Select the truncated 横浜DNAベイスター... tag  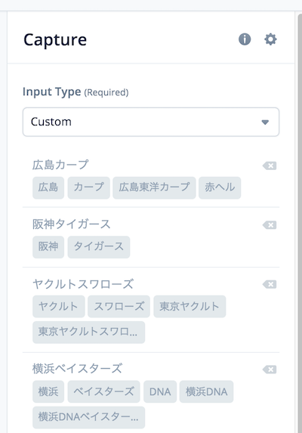click(89, 417)
